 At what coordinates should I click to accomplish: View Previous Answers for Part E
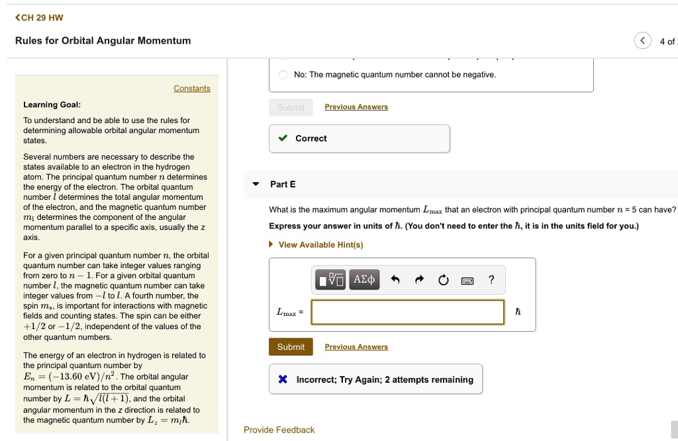pyautogui.click(x=356, y=346)
